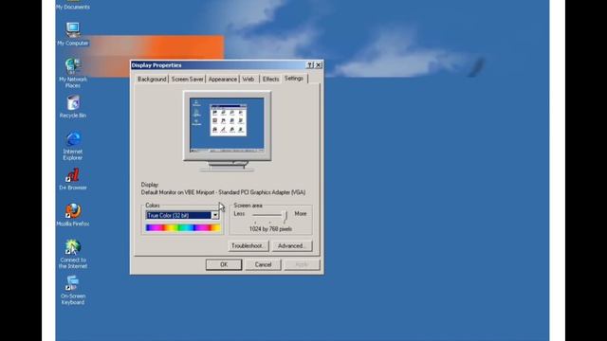The height and width of the screenshot is (341, 607).
Task: Select the Recycle Bin icon
Action: (x=73, y=107)
